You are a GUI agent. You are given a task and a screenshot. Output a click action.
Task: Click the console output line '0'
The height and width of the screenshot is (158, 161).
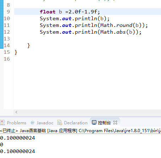tap(1, 145)
